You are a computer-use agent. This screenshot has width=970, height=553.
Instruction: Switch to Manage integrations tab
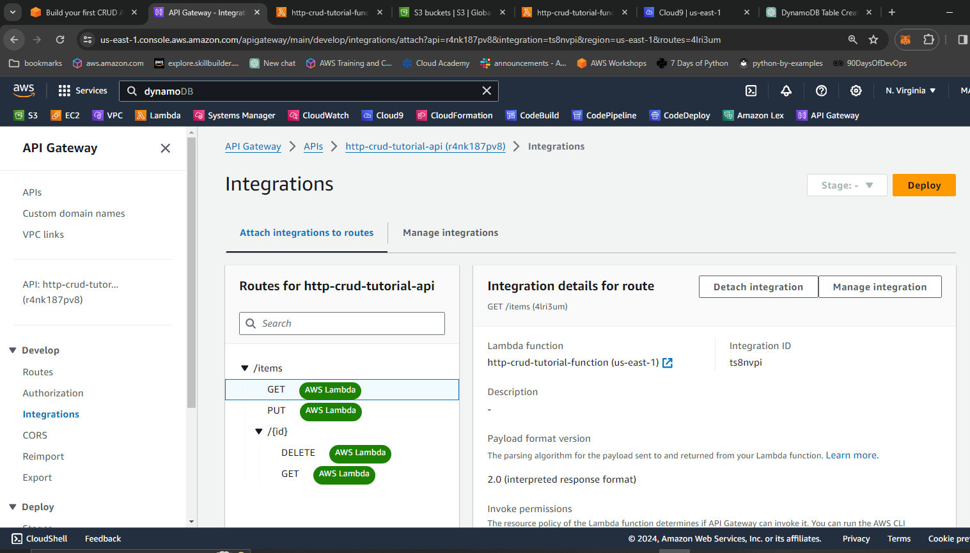pos(451,233)
